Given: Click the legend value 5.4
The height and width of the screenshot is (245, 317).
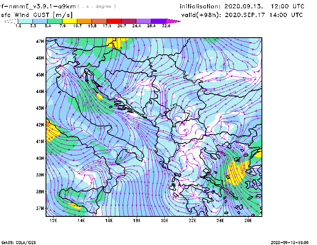Looking at the screenshot, I should point(48,26).
